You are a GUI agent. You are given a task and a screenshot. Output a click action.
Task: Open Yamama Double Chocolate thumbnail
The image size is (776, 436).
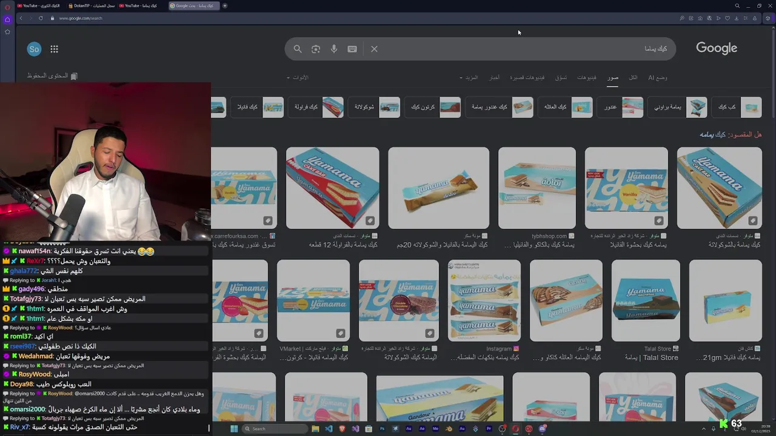pos(398,301)
